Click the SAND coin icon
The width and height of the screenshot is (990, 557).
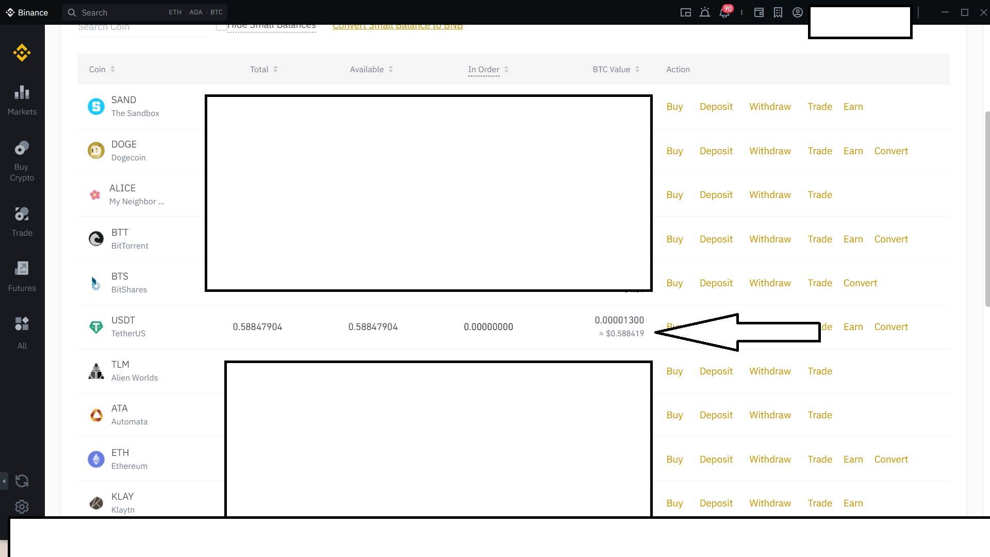click(96, 106)
